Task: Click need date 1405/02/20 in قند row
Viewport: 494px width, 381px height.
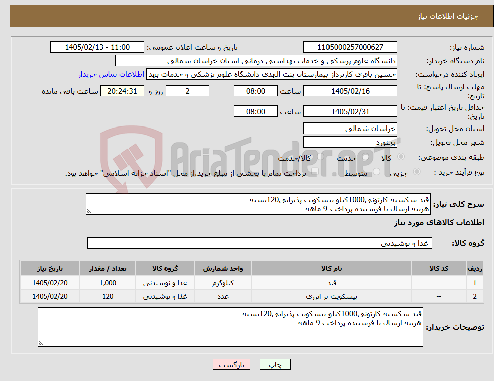Action: tap(50, 283)
